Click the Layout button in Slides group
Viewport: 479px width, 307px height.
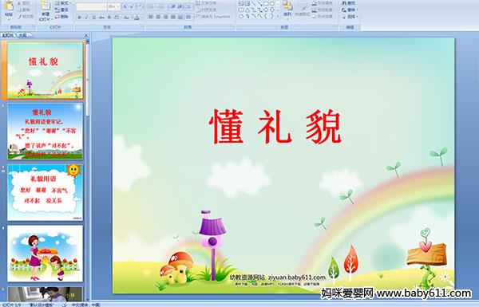[x=62, y=3]
